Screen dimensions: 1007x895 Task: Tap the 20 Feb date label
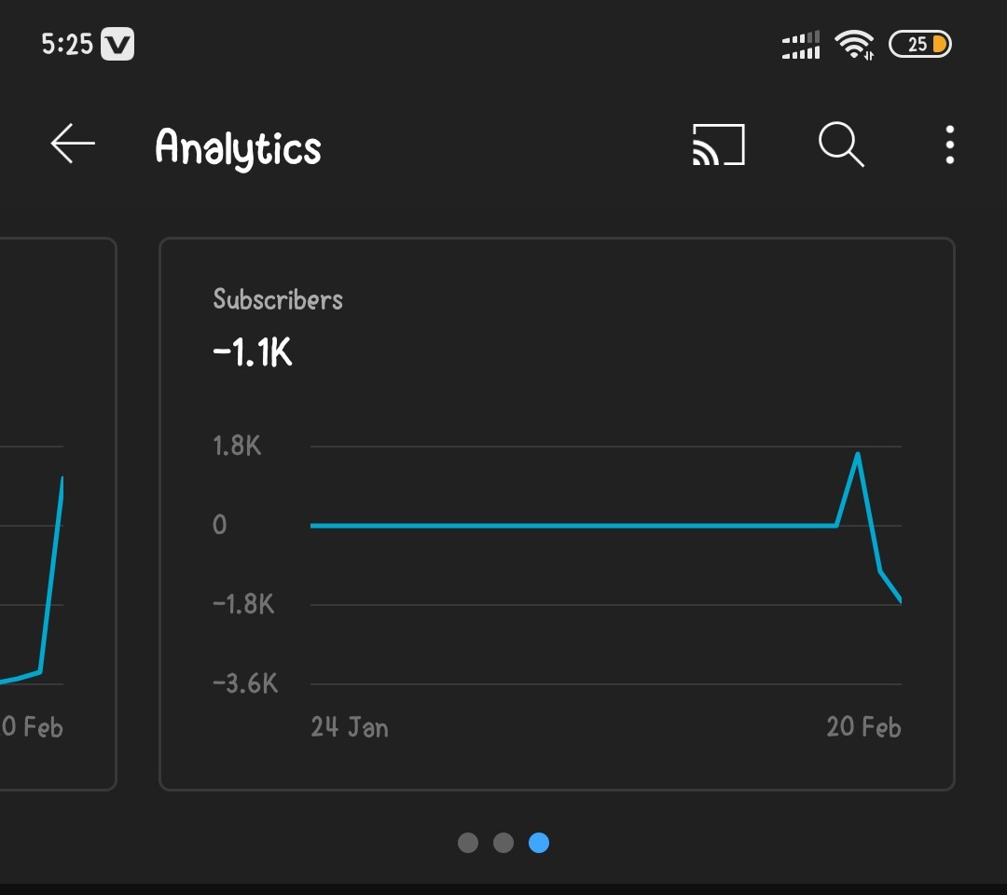863,727
